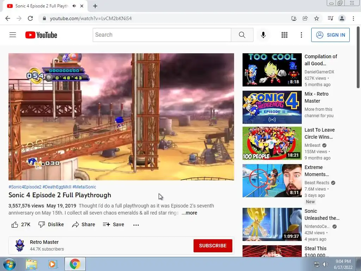Open system volume tray icon

pyautogui.click(x=325, y=264)
